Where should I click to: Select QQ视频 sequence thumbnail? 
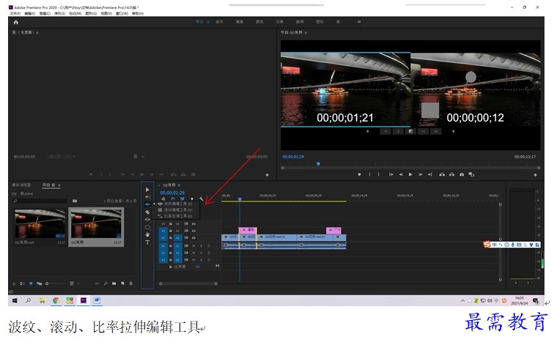coord(96,223)
